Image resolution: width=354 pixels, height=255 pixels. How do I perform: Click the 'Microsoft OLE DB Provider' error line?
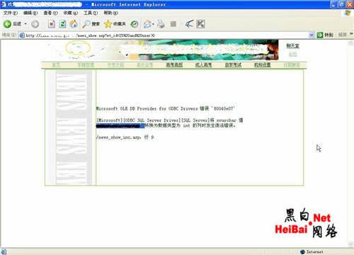[x=165, y=108]
